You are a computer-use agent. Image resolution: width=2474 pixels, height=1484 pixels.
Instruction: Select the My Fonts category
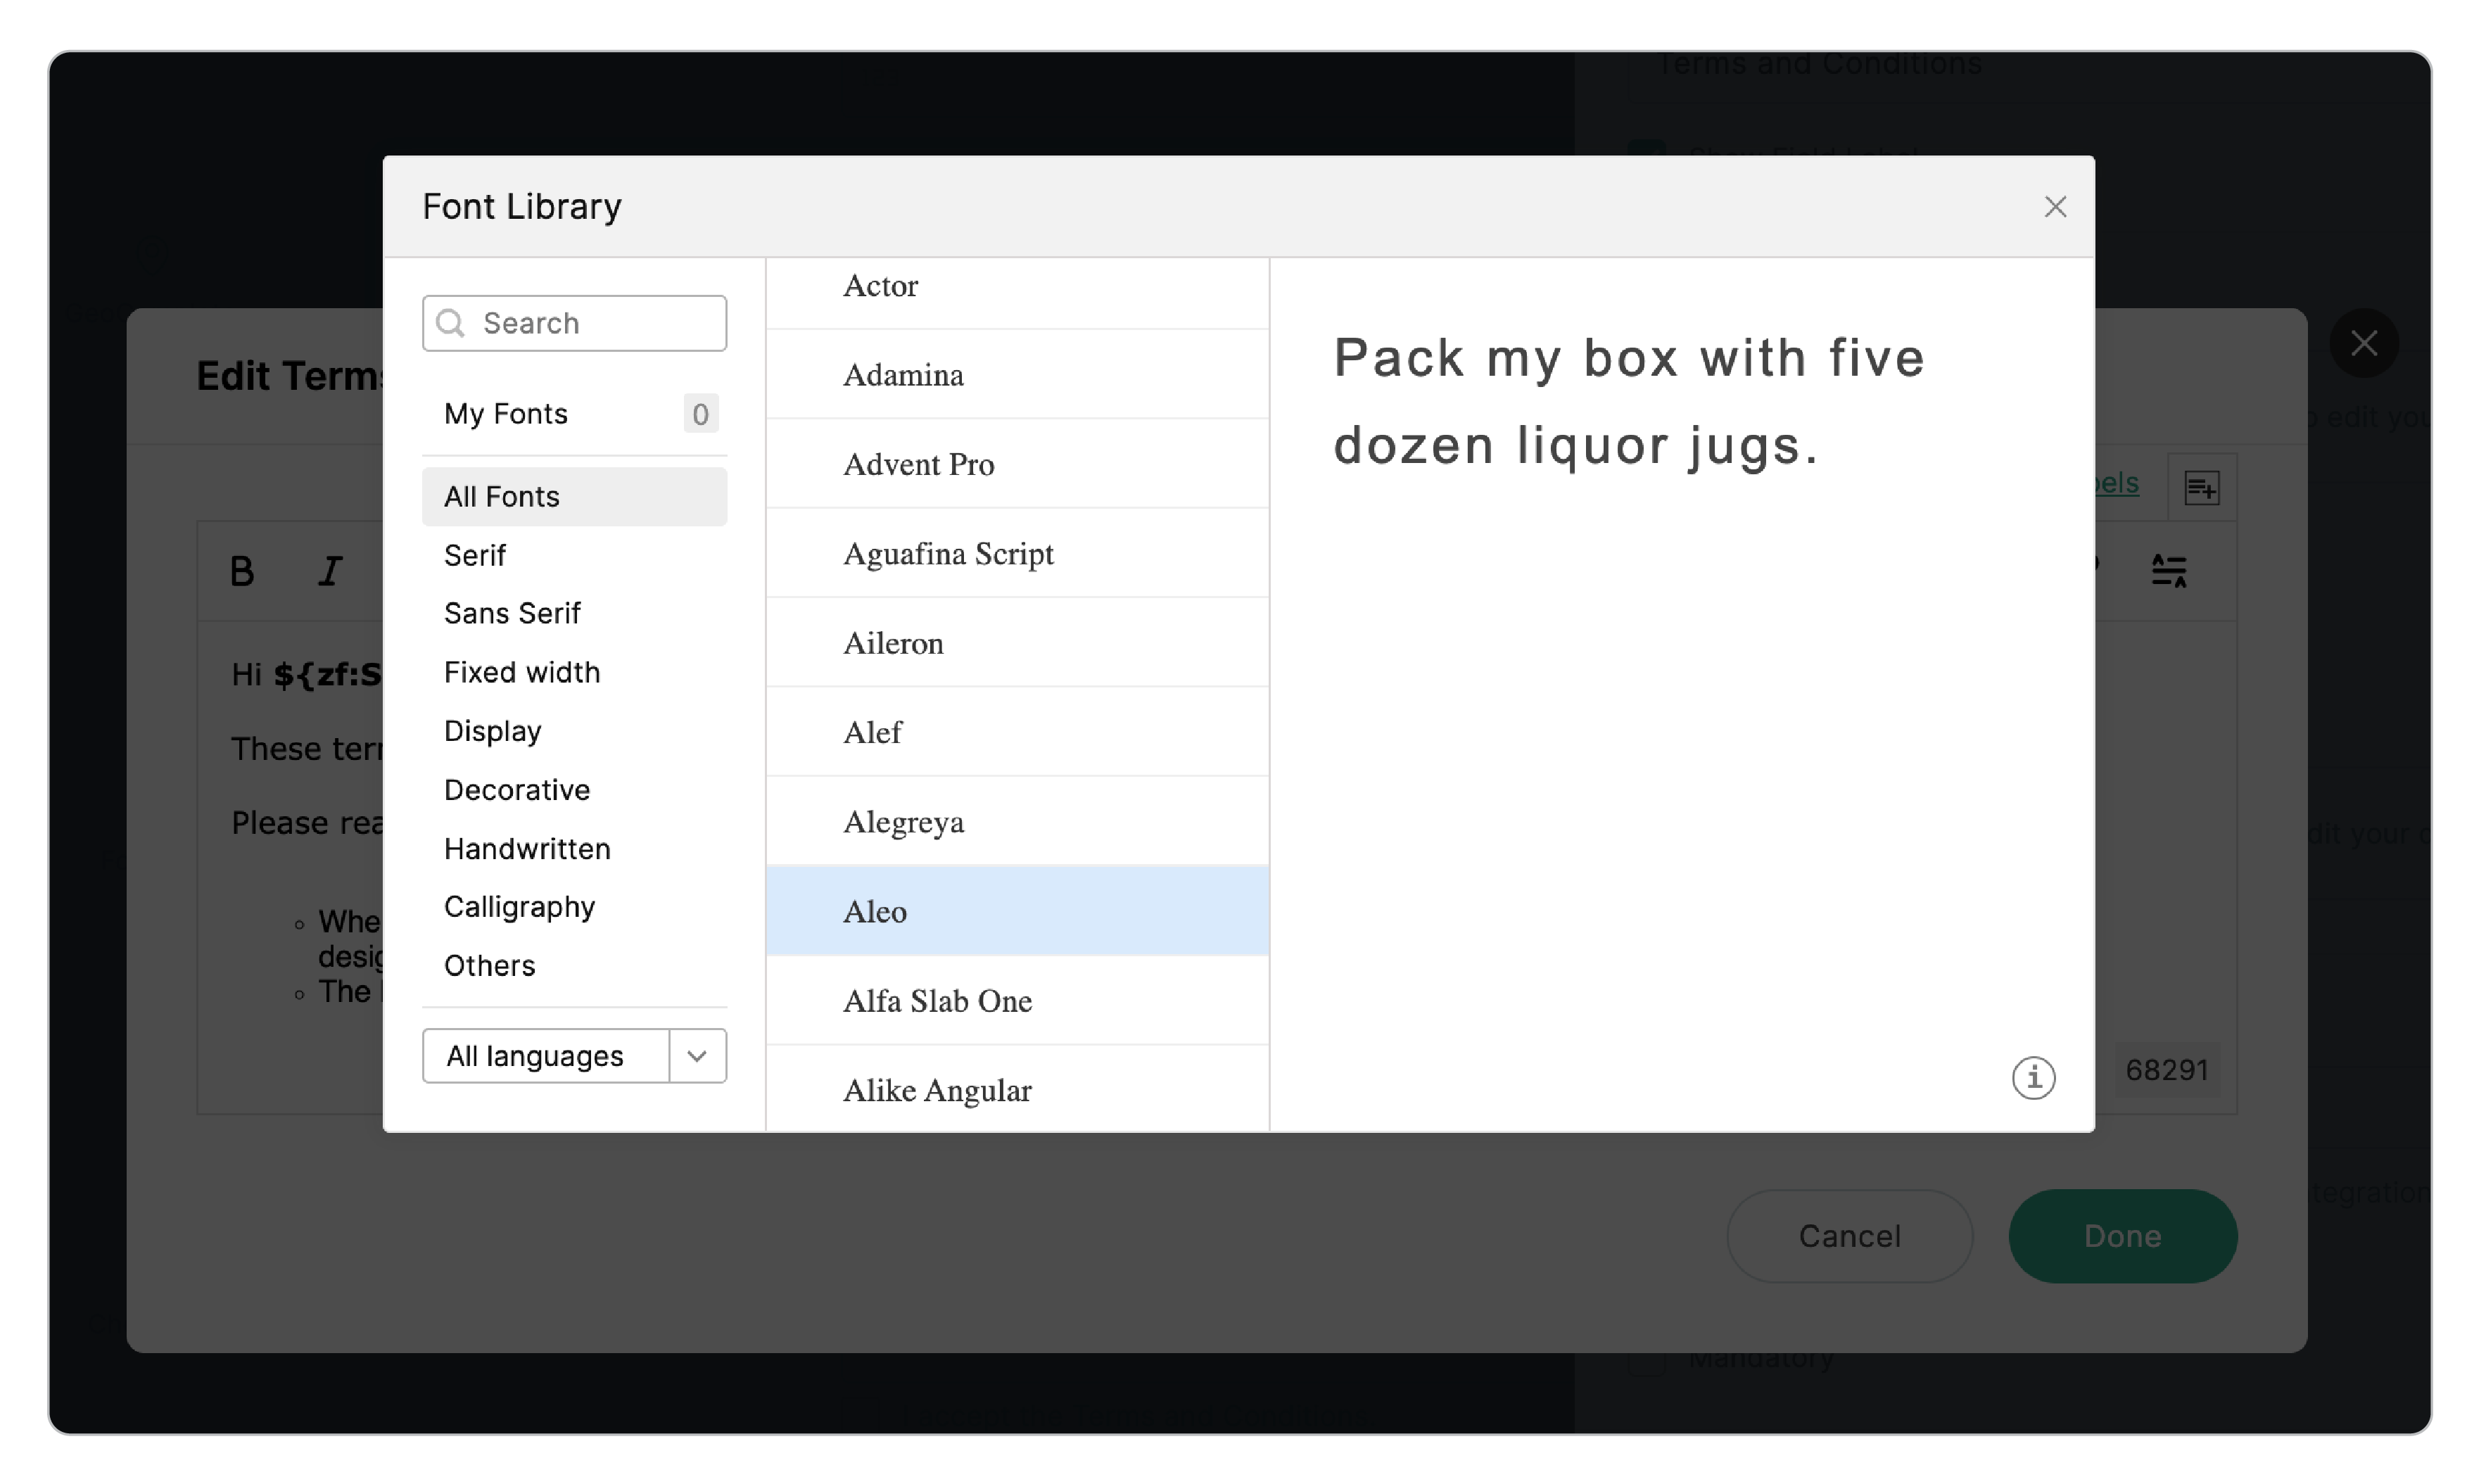click(x=506, y=413)
